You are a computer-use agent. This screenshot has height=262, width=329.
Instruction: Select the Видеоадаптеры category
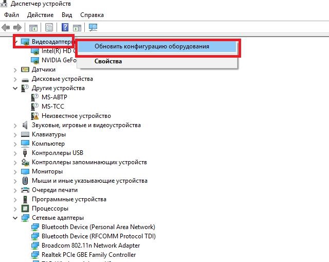[52, 42]
